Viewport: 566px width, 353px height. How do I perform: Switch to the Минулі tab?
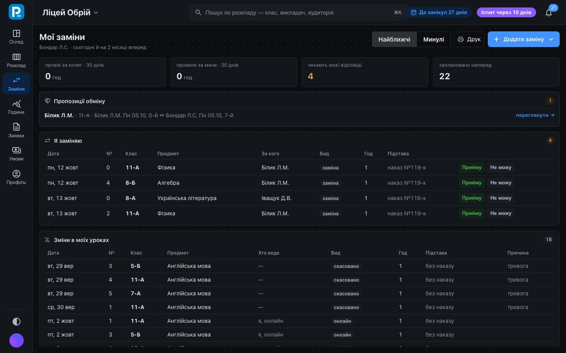[434, 39]
